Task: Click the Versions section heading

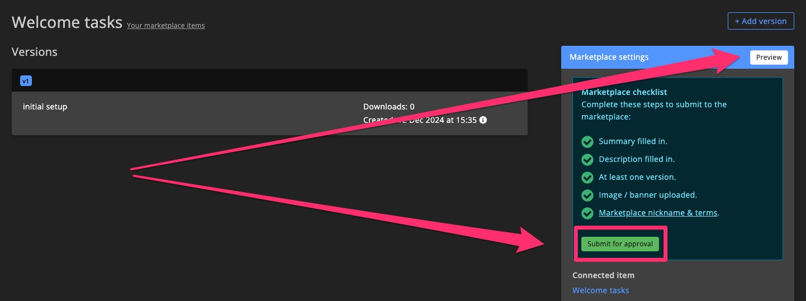Action: point(35,52)
